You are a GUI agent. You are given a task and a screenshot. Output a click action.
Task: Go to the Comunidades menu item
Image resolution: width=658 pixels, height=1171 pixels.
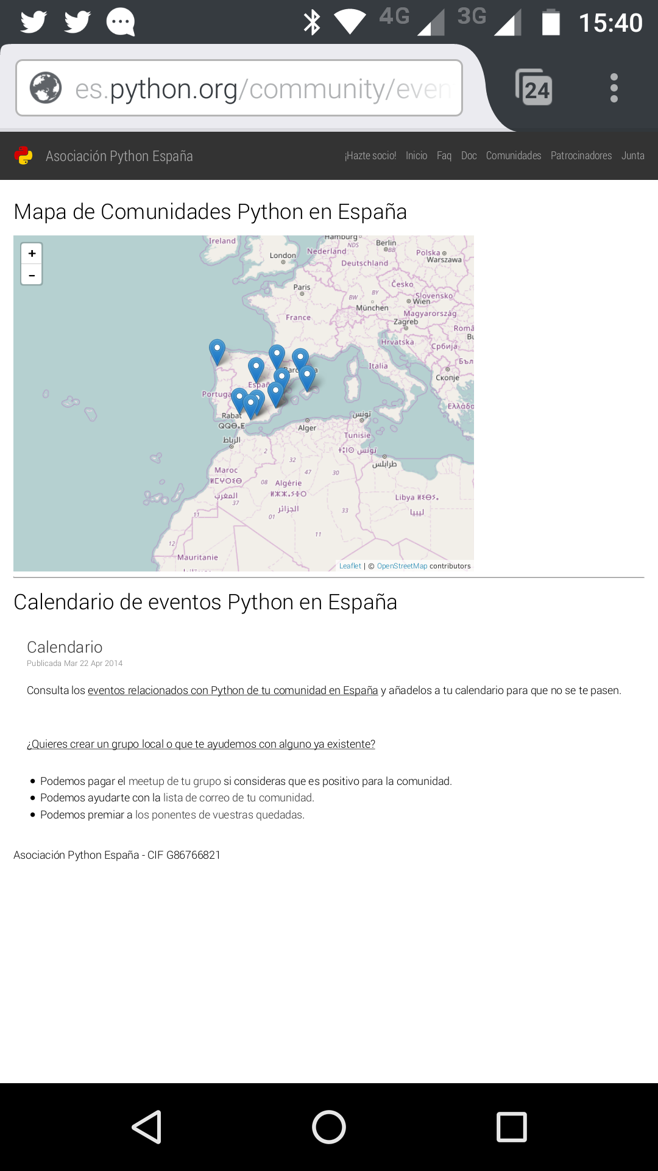[x=513, y=156]
